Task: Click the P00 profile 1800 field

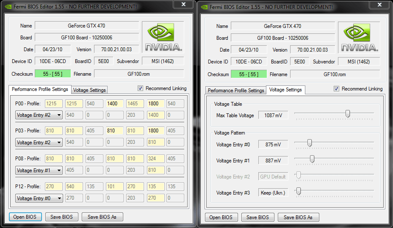Action: pyautogui.click(x=156, y=104)
